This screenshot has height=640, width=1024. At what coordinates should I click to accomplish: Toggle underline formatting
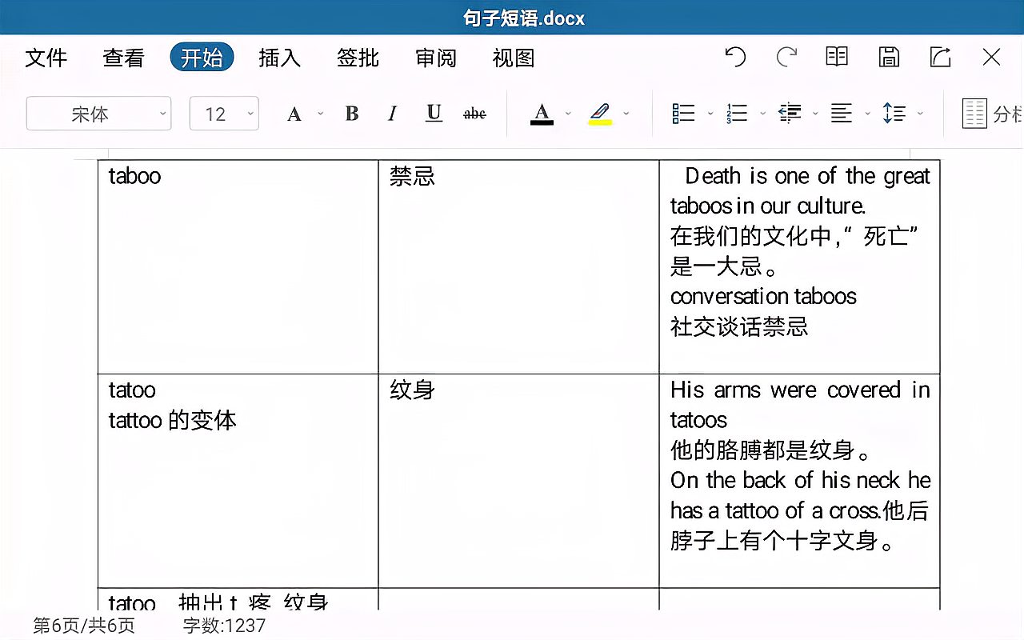tap(434, 114)
